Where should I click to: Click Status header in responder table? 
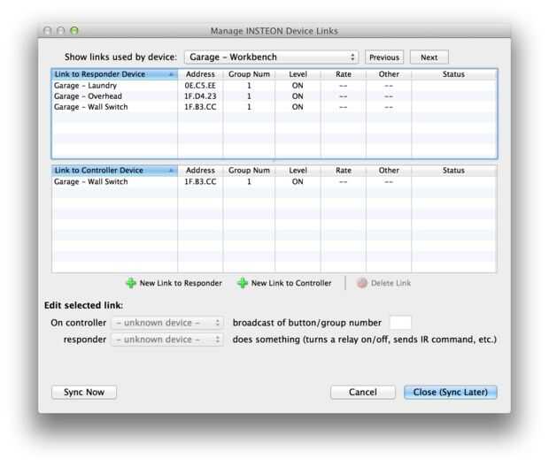453,74
